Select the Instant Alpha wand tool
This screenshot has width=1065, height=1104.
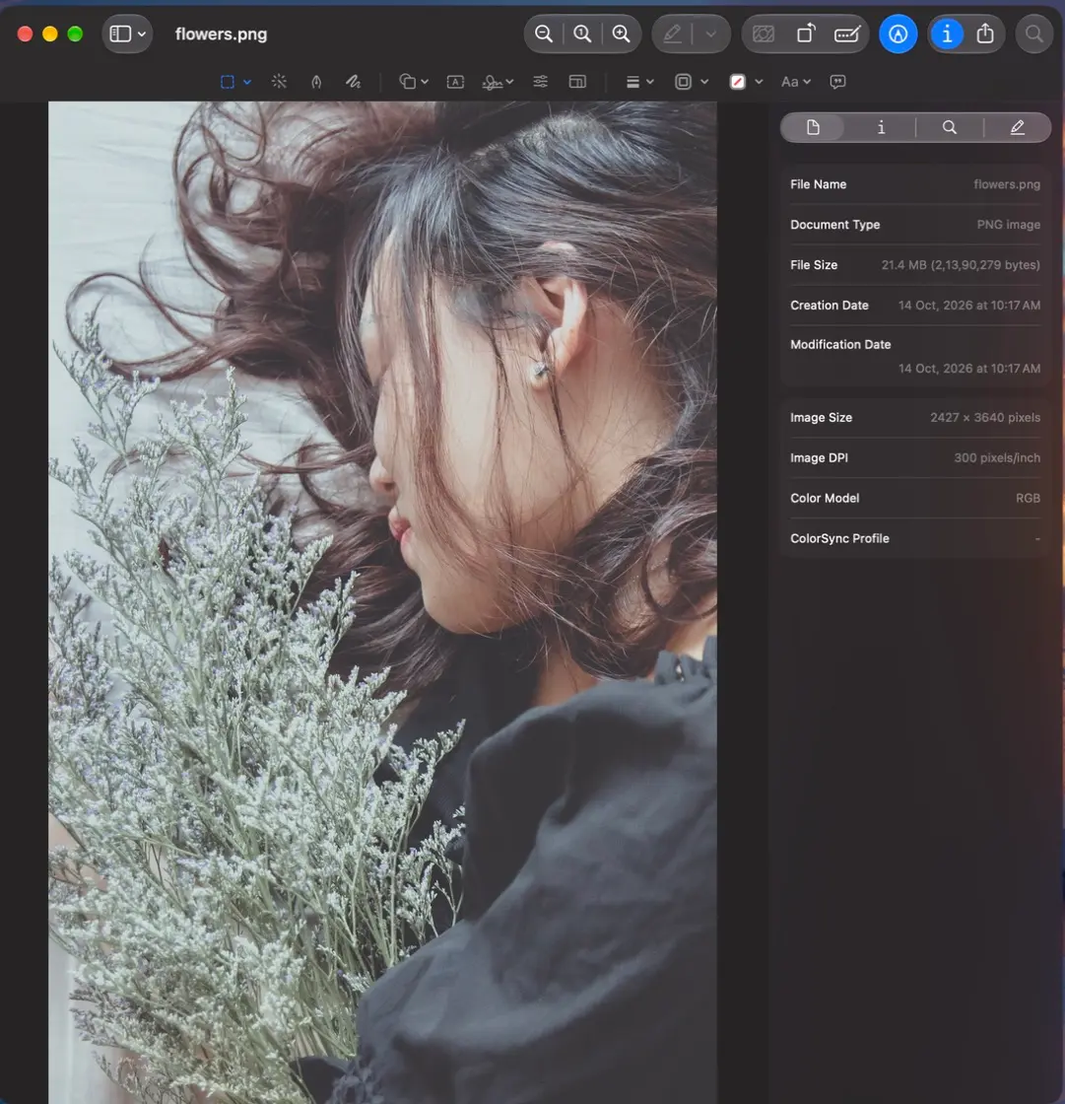280,82
